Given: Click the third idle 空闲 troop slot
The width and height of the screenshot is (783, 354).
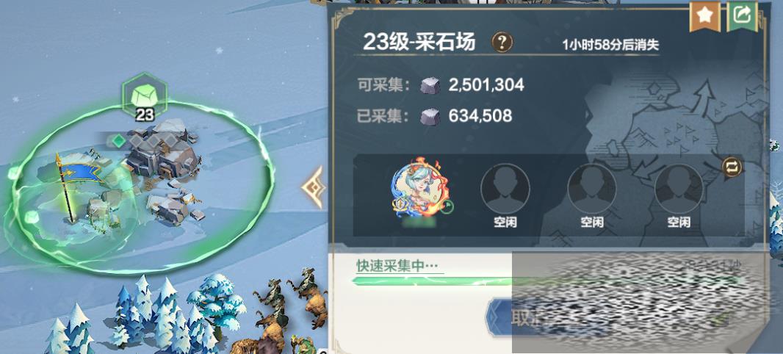Looking at the screenshot, I should point(679,197).
